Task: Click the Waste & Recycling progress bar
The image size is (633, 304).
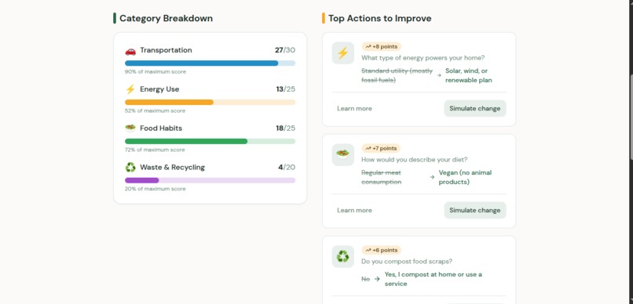Action: click(x=210, y=180)
